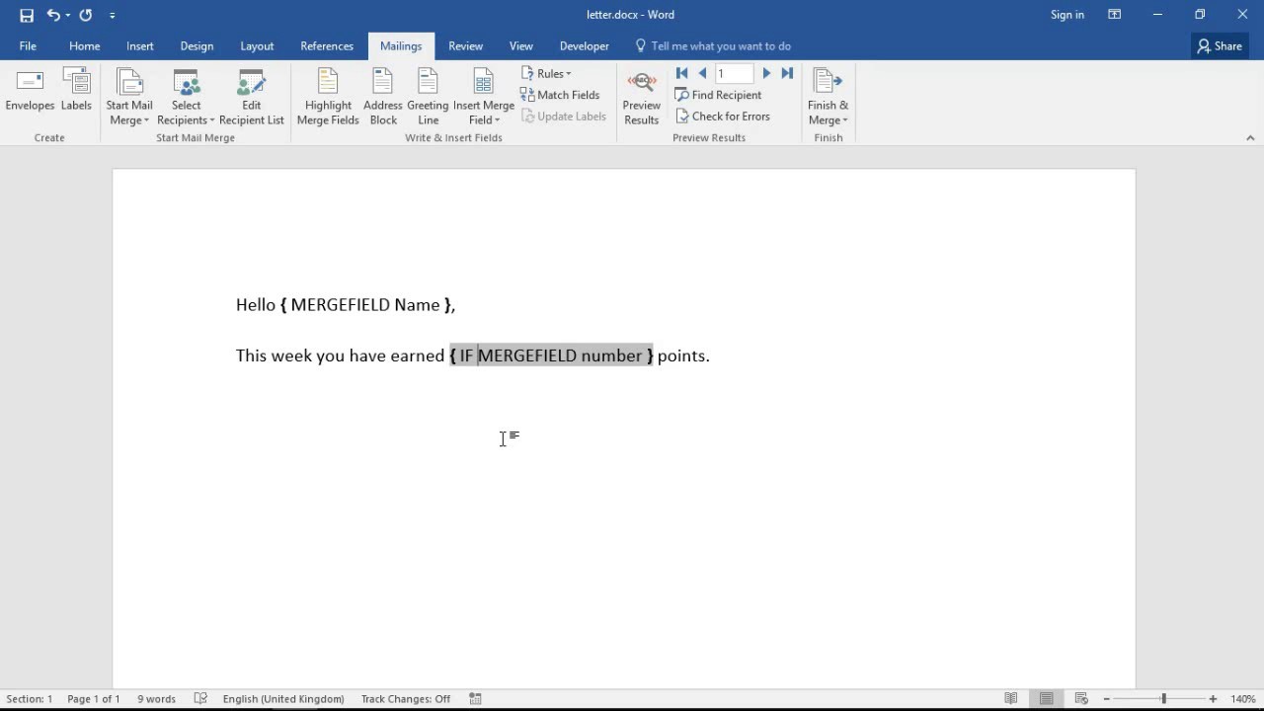
Task: Toggle Preview Results
Action: point(641,94)
